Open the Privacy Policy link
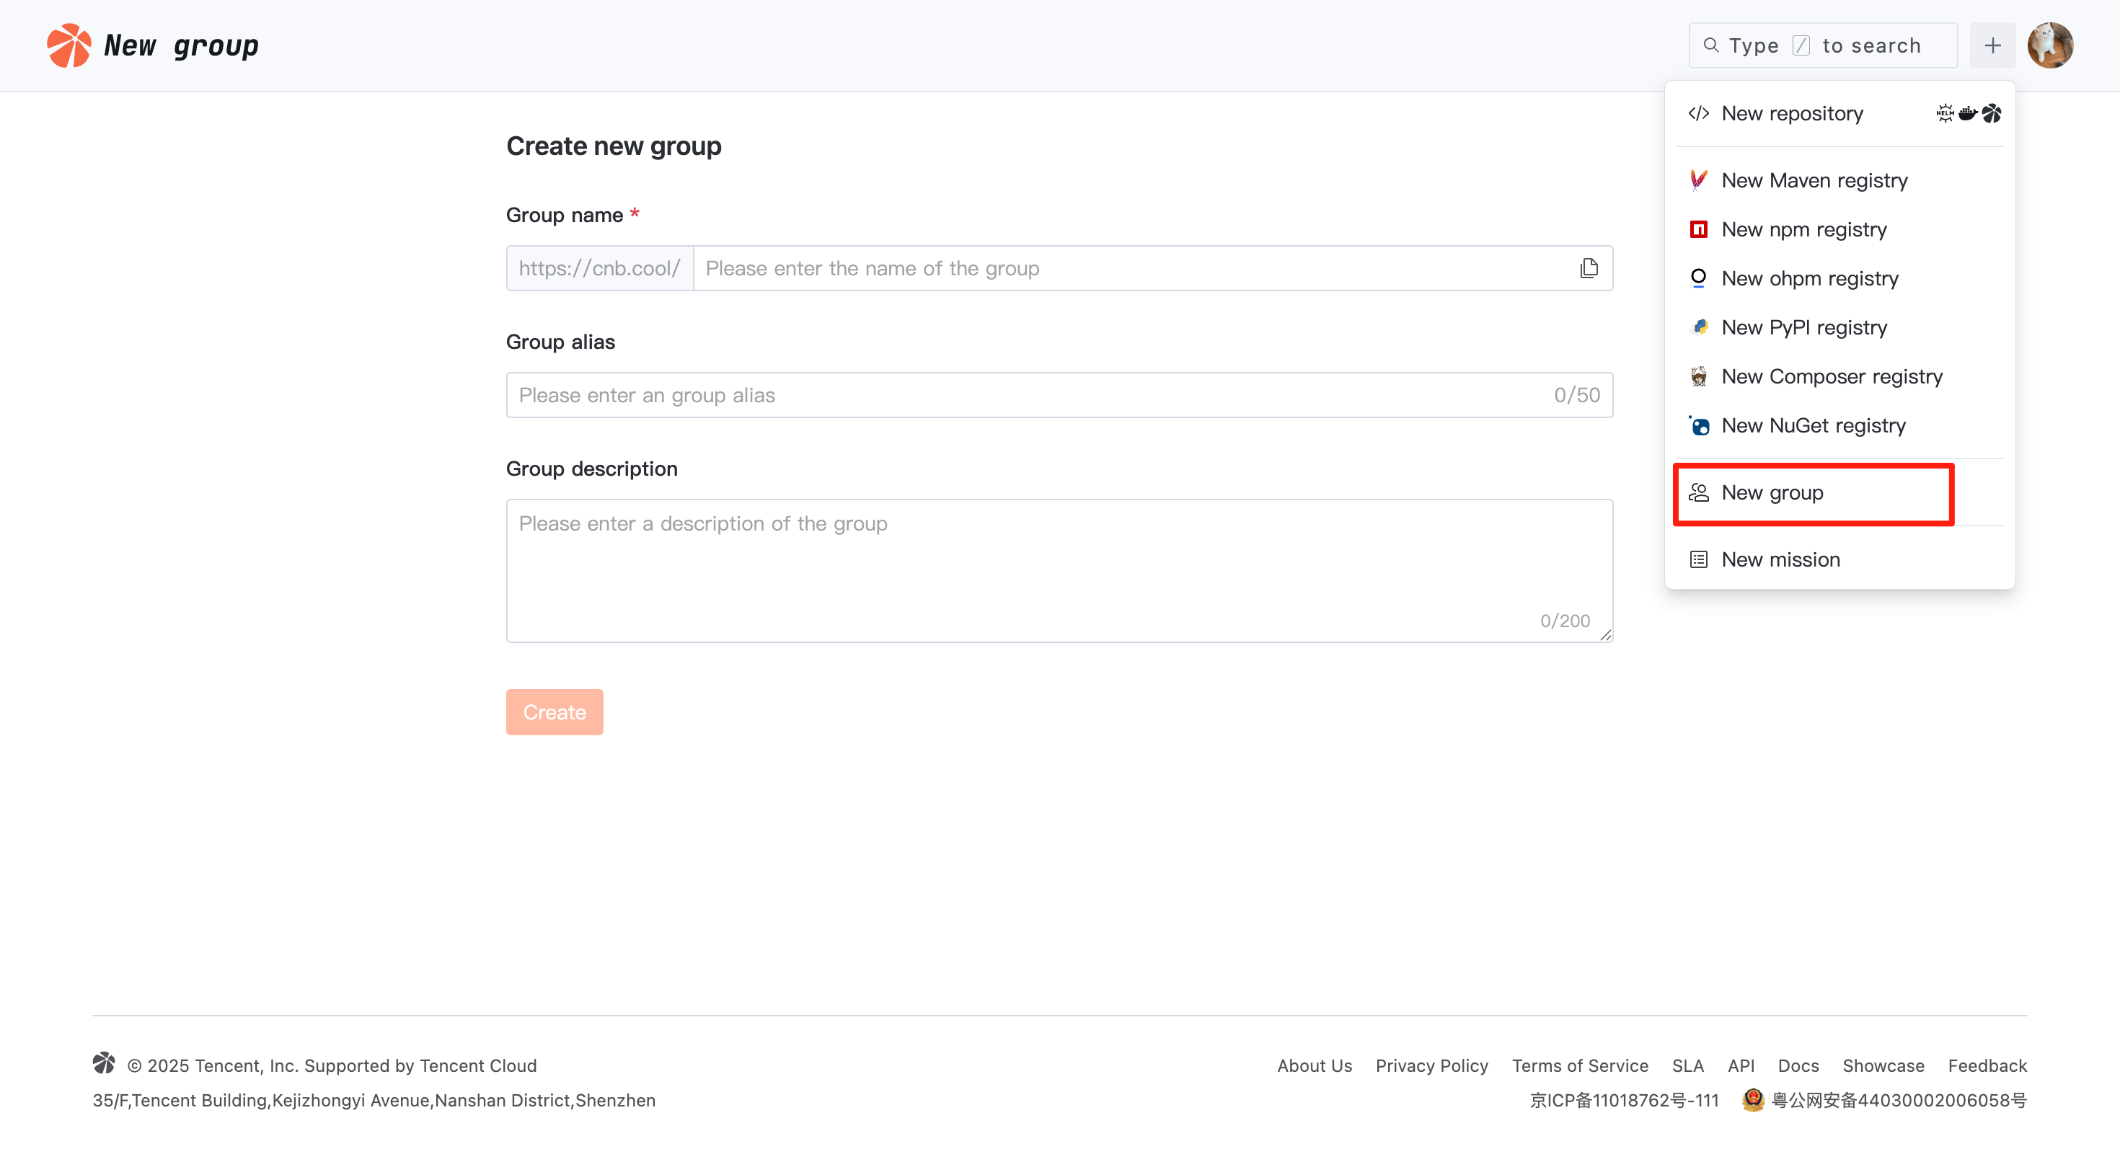The height and width of the screenshot is (1149, 2120). 1431,1065
